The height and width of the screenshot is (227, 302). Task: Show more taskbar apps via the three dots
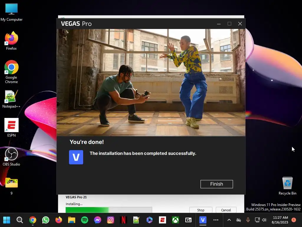(216, 220)
